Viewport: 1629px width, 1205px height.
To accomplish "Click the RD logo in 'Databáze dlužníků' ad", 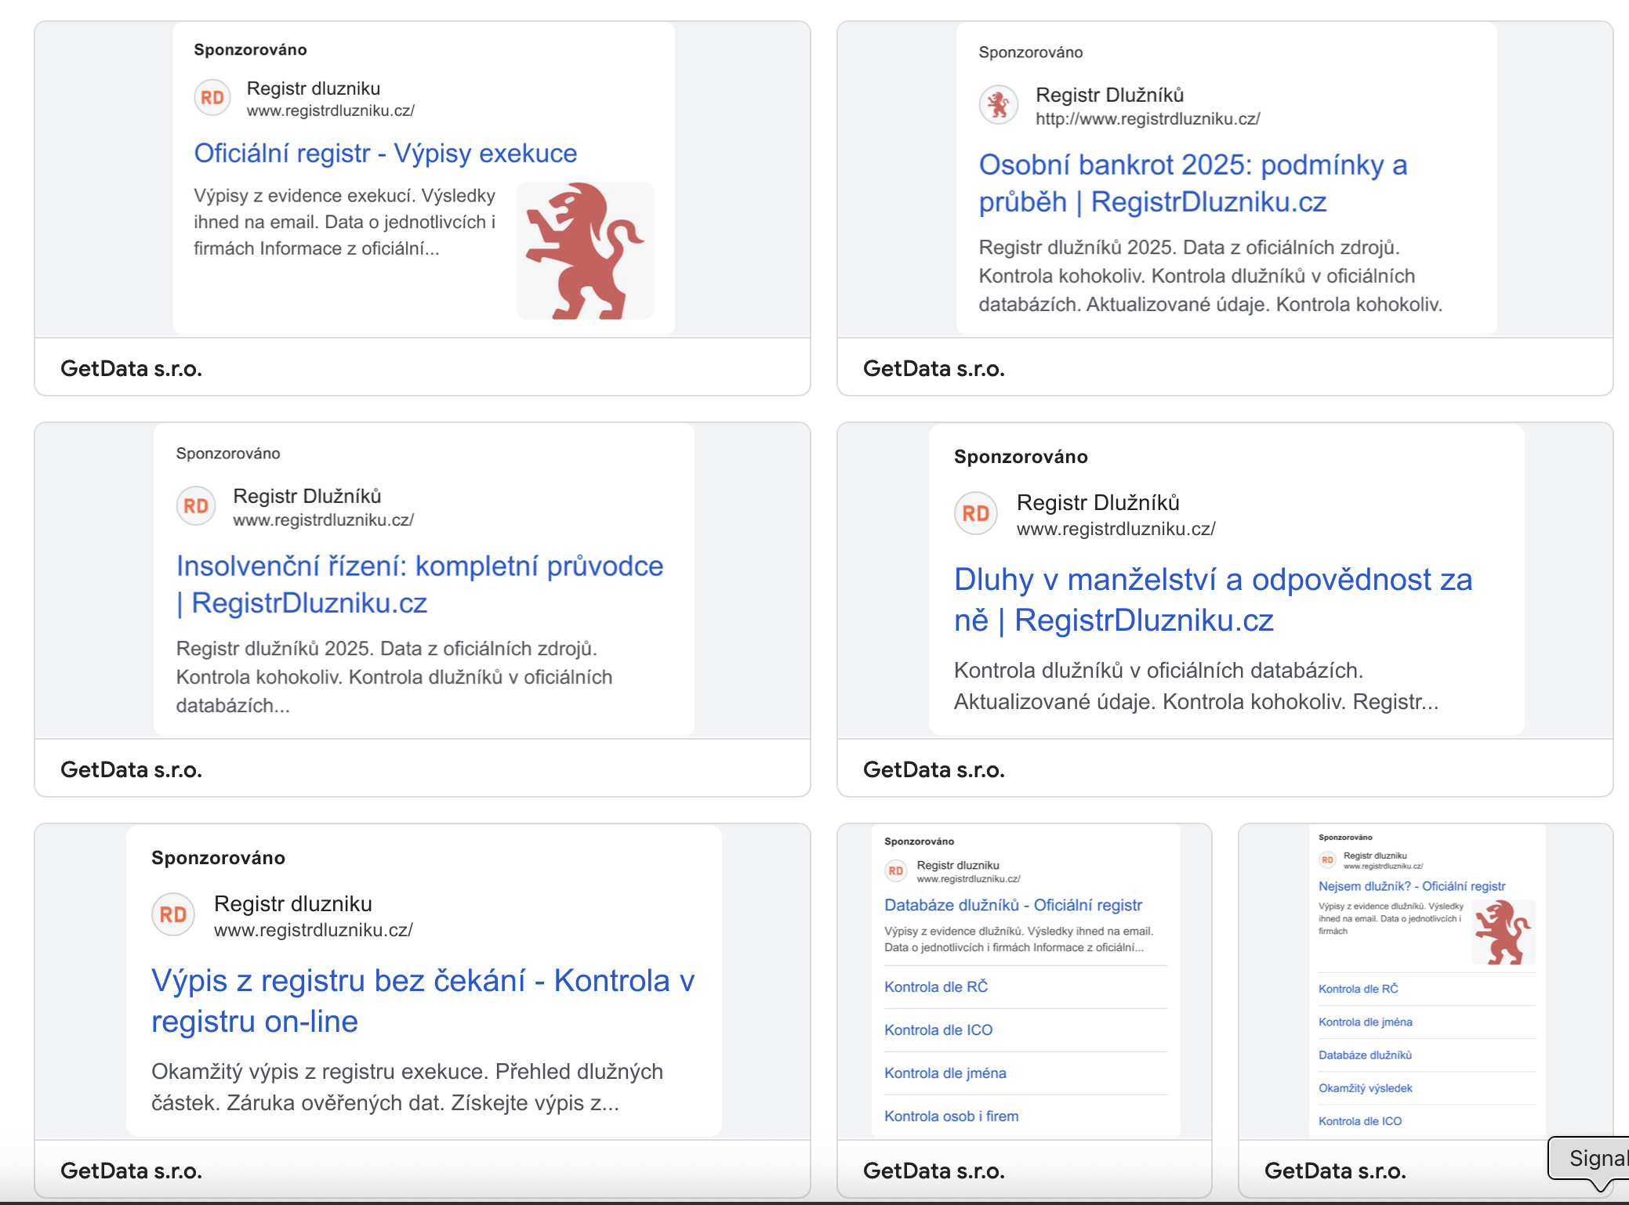I will pyautogui.click(x=896, y=871).
